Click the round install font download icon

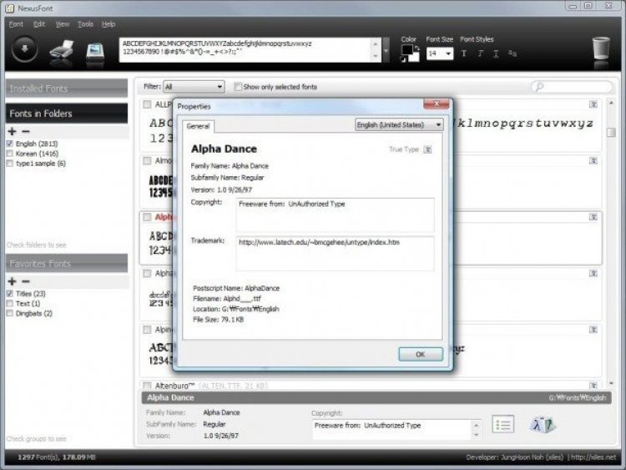(x=25, y=49)
